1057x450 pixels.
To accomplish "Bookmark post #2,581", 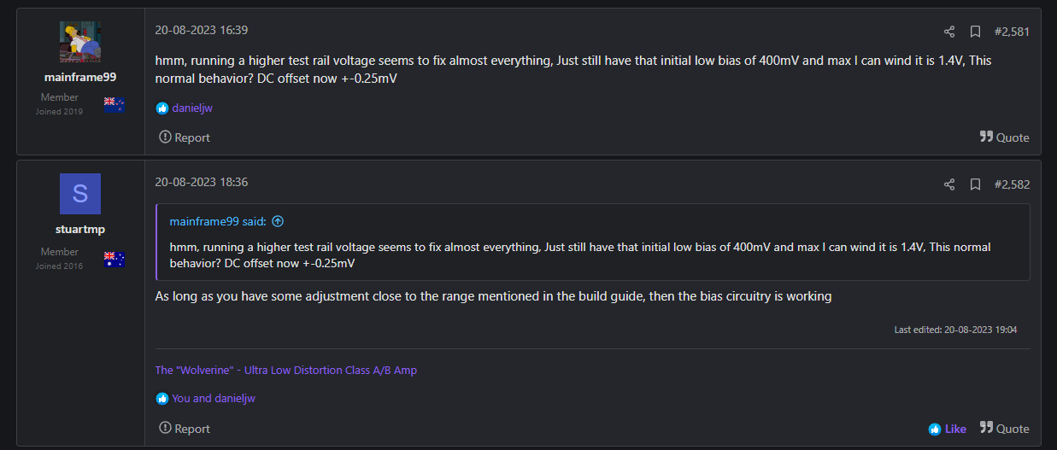I will (975, 32).
